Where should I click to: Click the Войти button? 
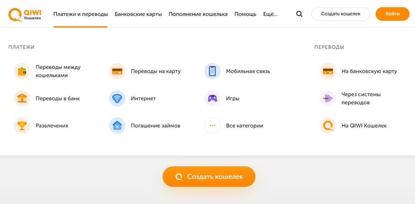tap(392, 14)
